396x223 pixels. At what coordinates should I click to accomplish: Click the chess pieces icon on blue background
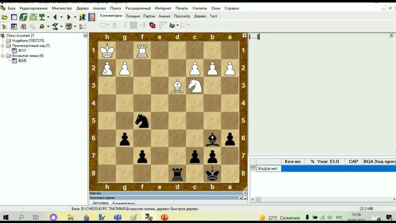click(82, 17)
